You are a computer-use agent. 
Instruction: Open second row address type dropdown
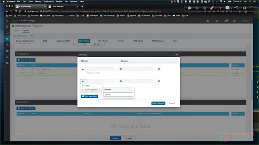point(84,81)
